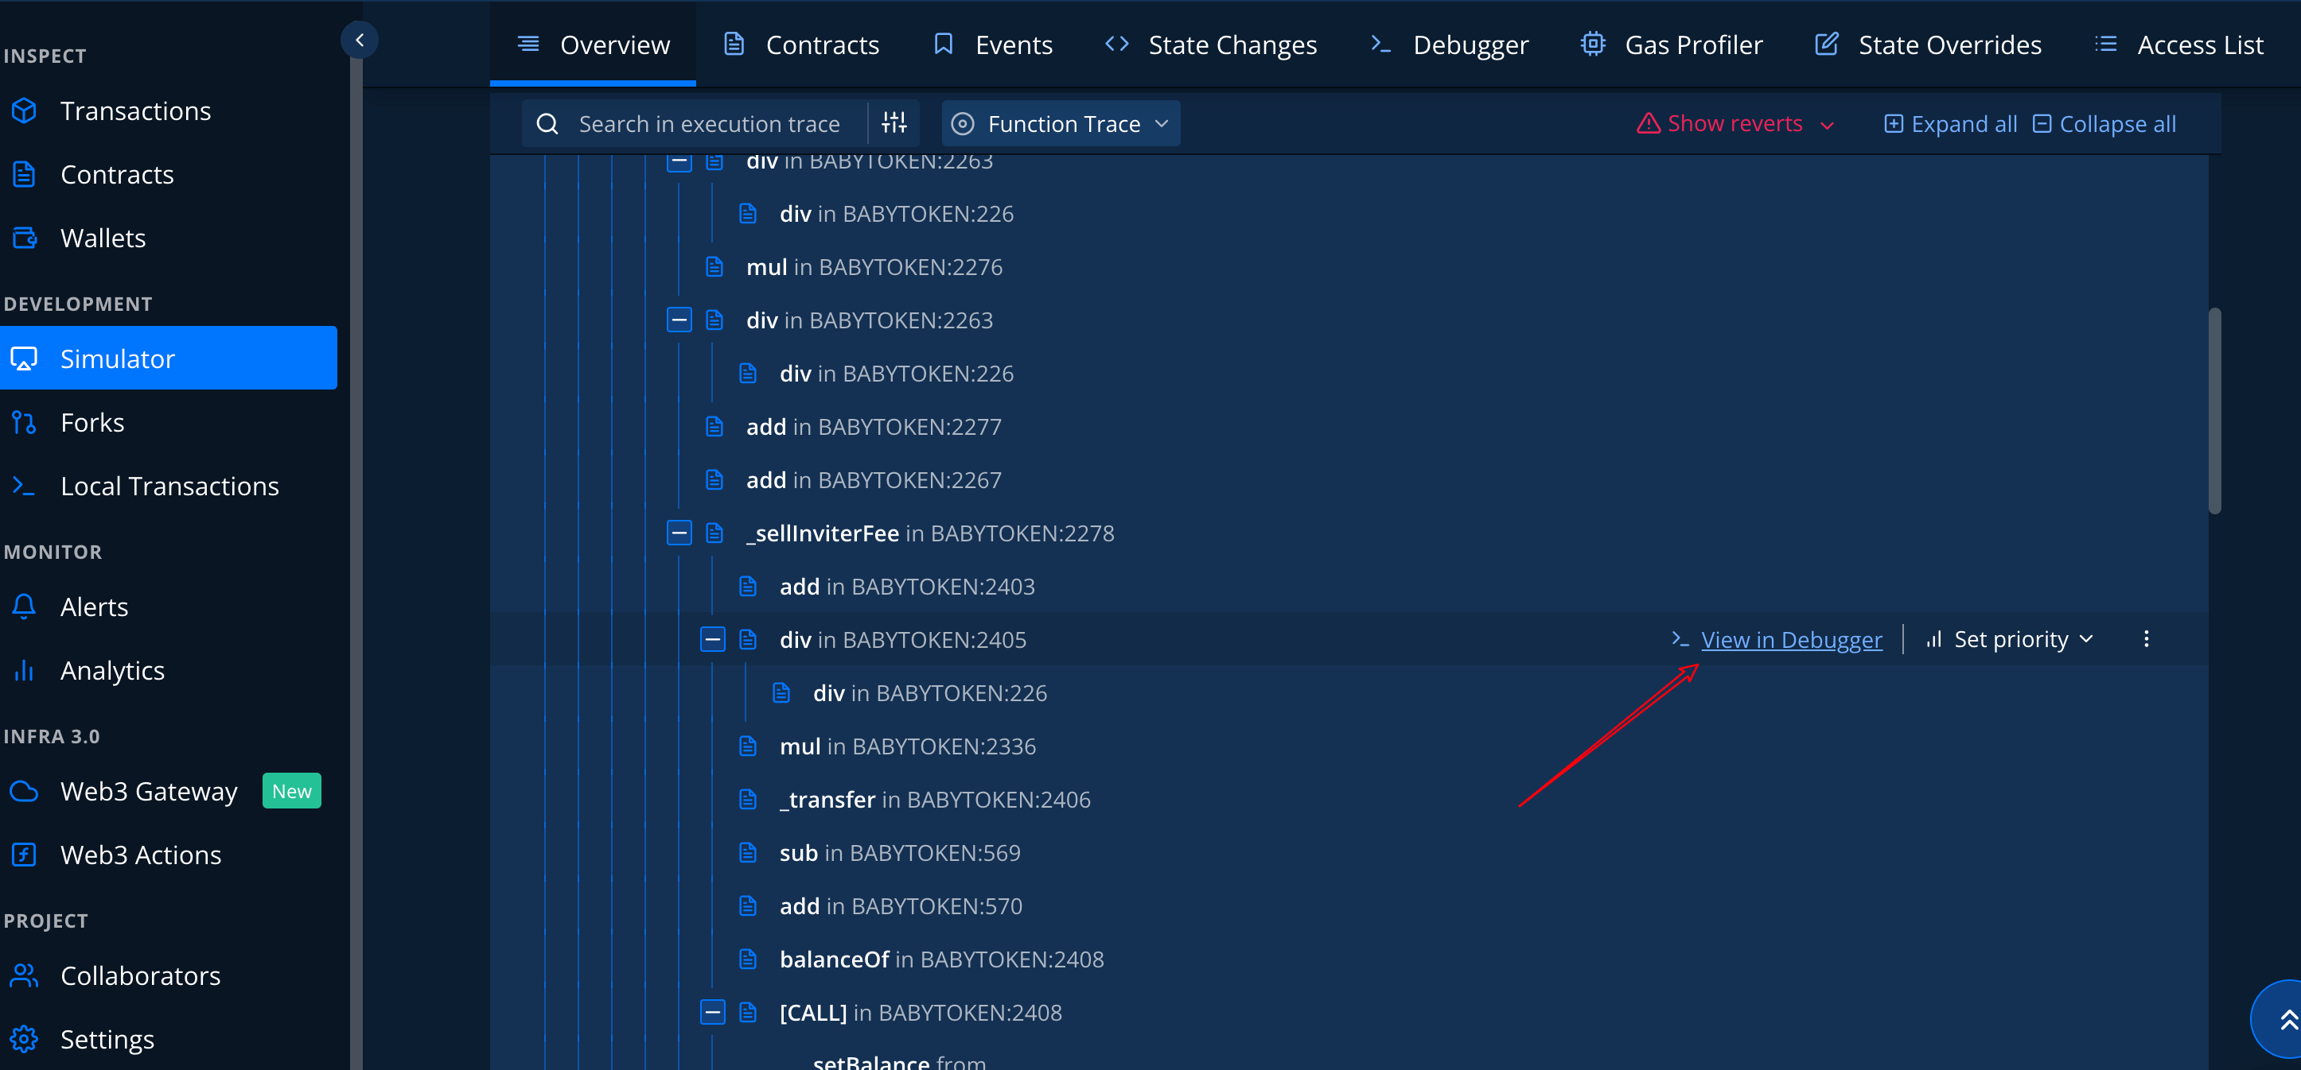Open the Forks sidebar icon
Screen dimensions: 2301x1070
tap(24, 422)
